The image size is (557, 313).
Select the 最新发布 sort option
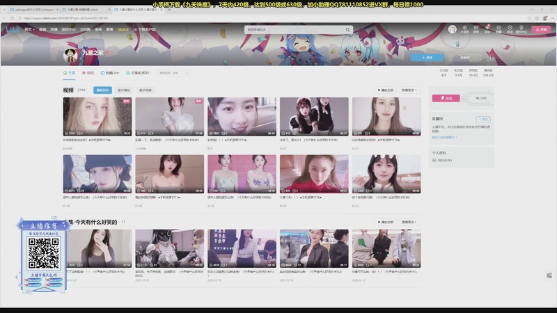click(102, 90)
